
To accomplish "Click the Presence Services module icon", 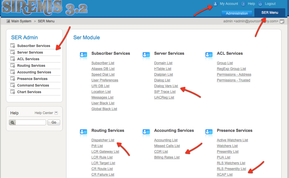I will tap(209, 132).
